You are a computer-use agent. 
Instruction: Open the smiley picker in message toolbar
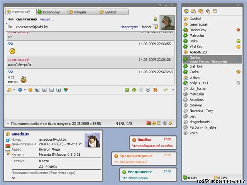click(30, 90)
